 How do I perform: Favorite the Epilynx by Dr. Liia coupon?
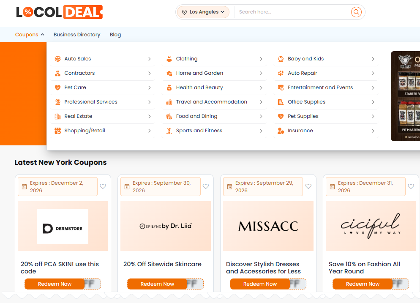click(206, 186)
